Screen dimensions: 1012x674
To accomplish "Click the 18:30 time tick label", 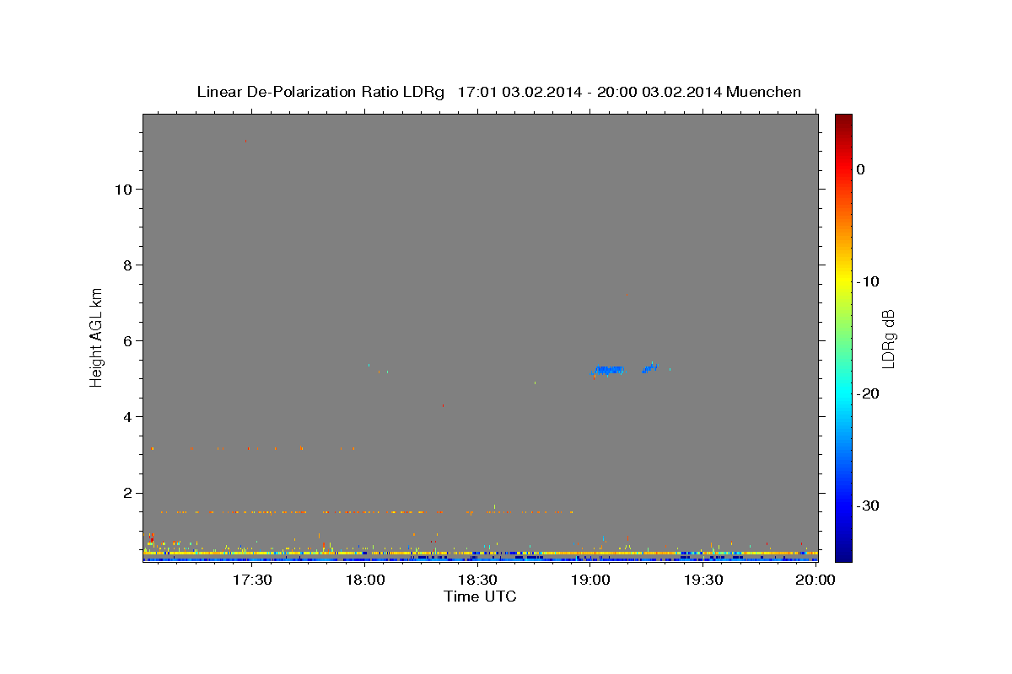I will point(477,580).
